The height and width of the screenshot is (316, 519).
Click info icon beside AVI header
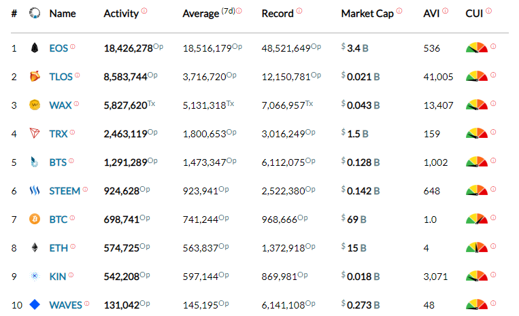click(x=446, y=12)
